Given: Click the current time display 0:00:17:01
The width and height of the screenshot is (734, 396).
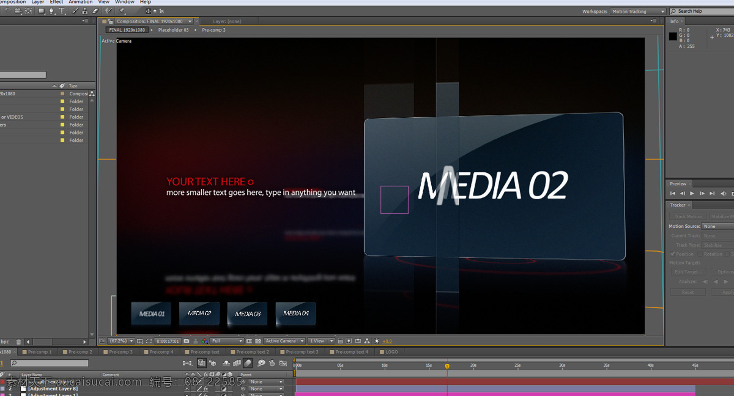Looking at the screenshot, I should (x=168, y=341).
